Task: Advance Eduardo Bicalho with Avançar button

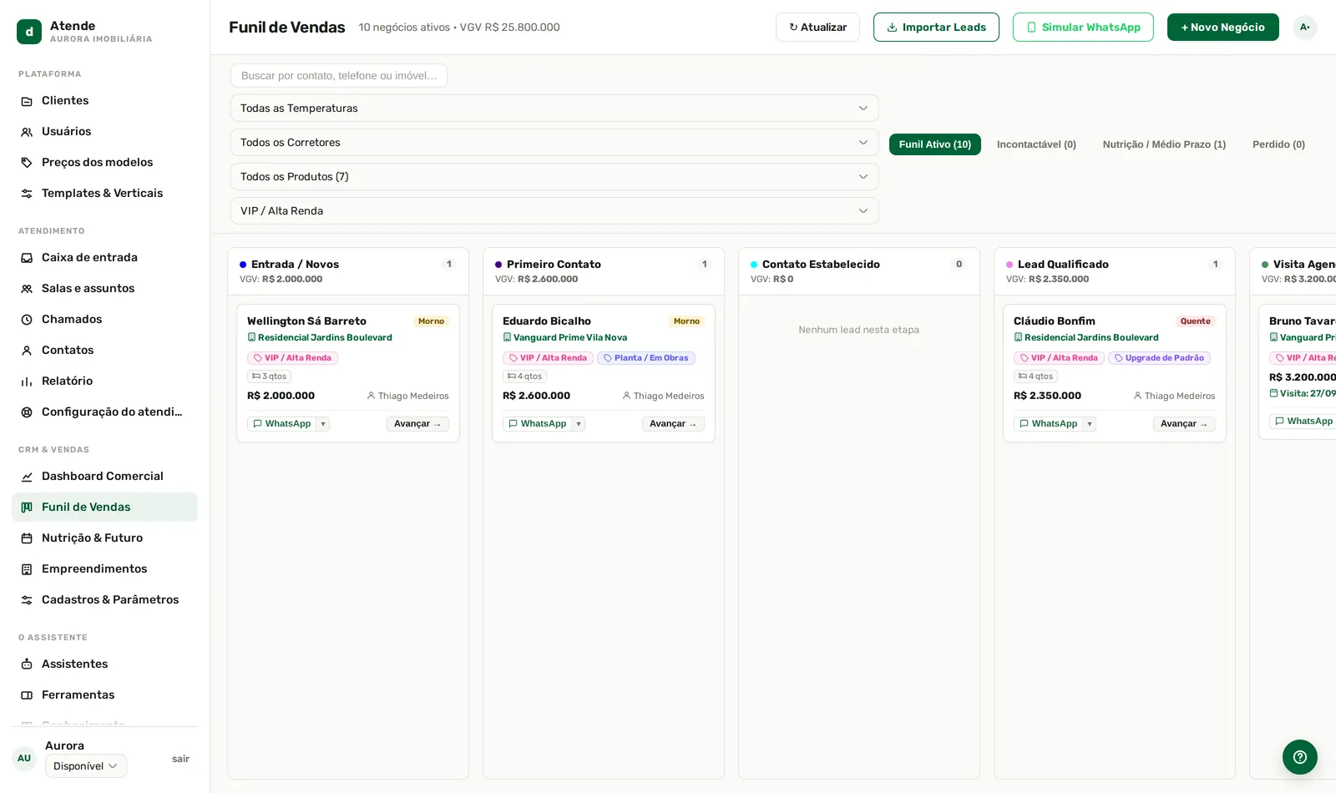Action: click(x=673, y=424)
